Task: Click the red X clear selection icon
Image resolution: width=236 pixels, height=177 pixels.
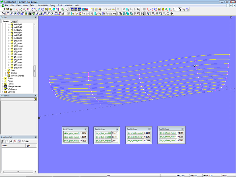Action: coord(15,141)
